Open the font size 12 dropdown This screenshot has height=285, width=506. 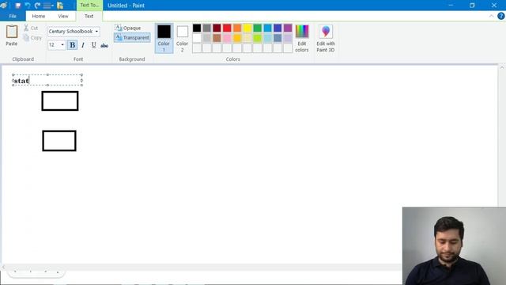62,45
